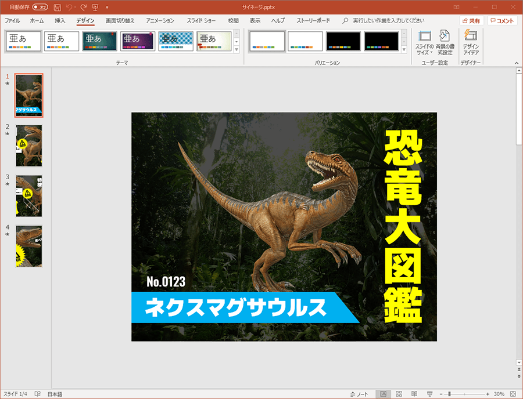Click the Save icon in title bar
Image resolution: width=523 pixels, height=399 pixels.
tap(57, 7)
